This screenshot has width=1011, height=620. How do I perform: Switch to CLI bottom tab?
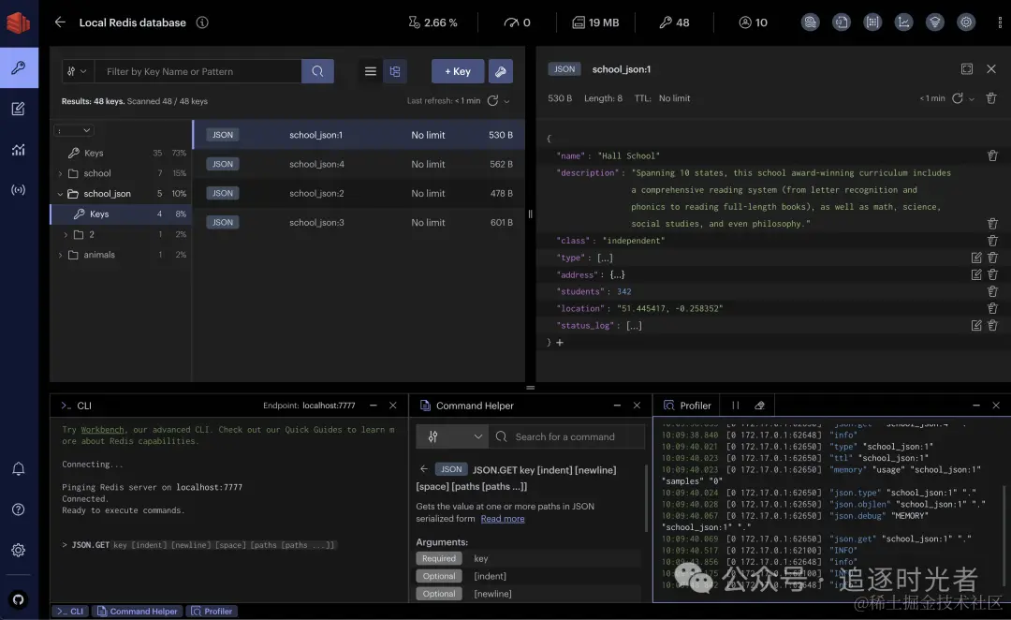pyautogui.click(x=70, y=611)
